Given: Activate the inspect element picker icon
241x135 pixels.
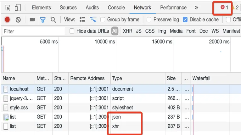Looking at the screenshot, I should (x=8, y=8).
